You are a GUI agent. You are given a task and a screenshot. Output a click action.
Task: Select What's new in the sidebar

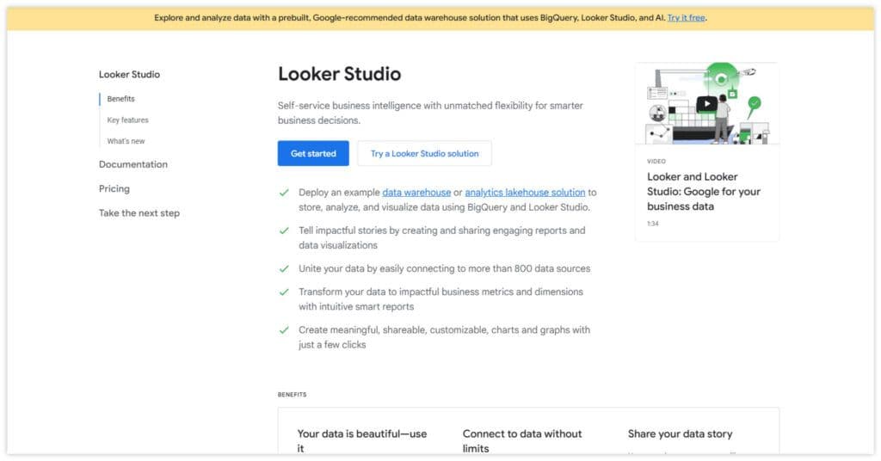[x=126, y=142]
